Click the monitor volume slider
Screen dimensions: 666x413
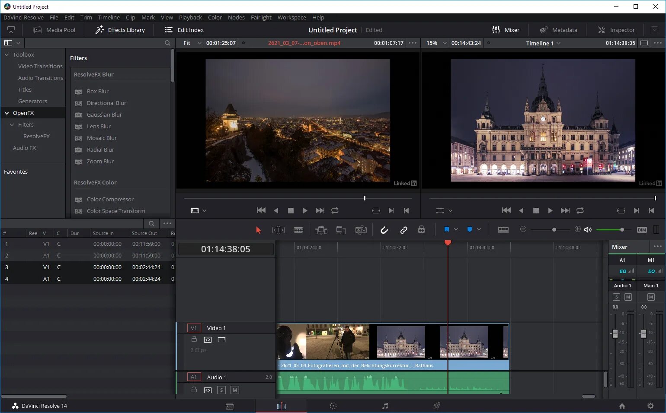click(x=610, y=230)
